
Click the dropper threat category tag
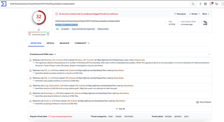click(x=118, y=117)
